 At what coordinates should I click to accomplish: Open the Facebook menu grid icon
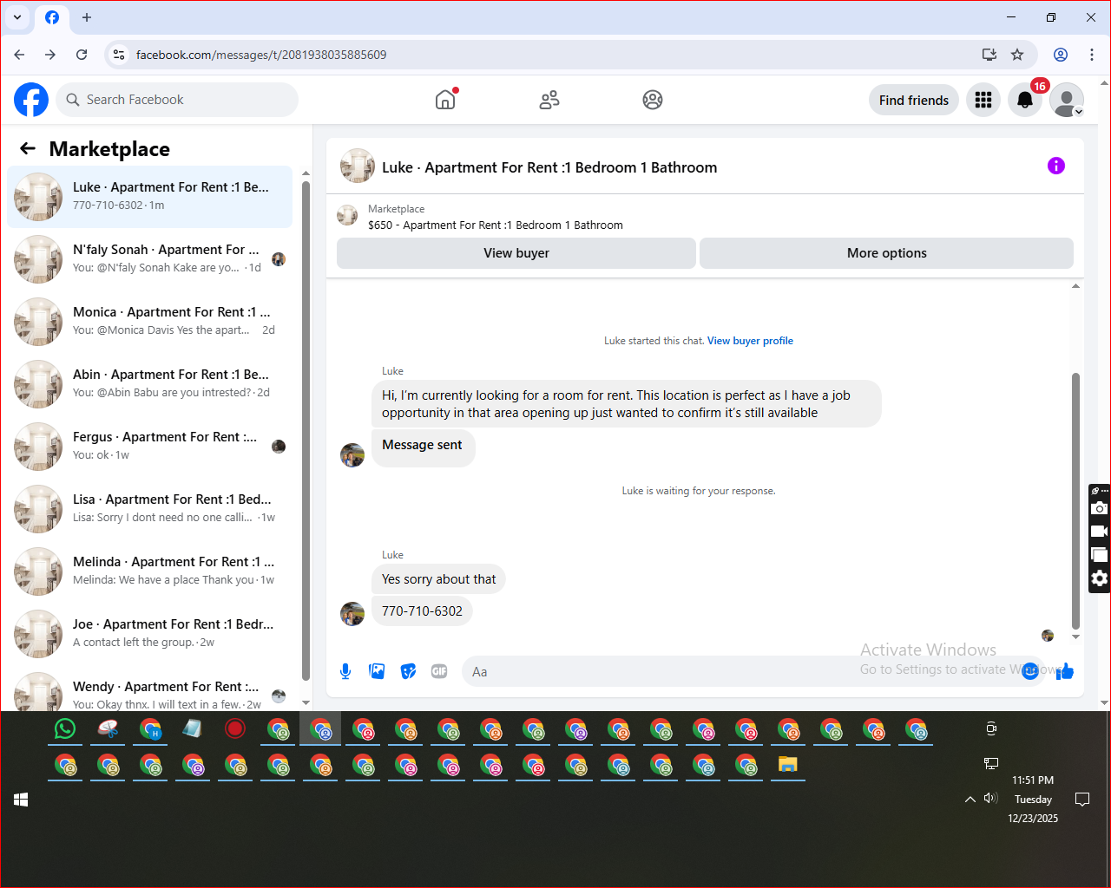pyautogui.click(x=983, y=100)
